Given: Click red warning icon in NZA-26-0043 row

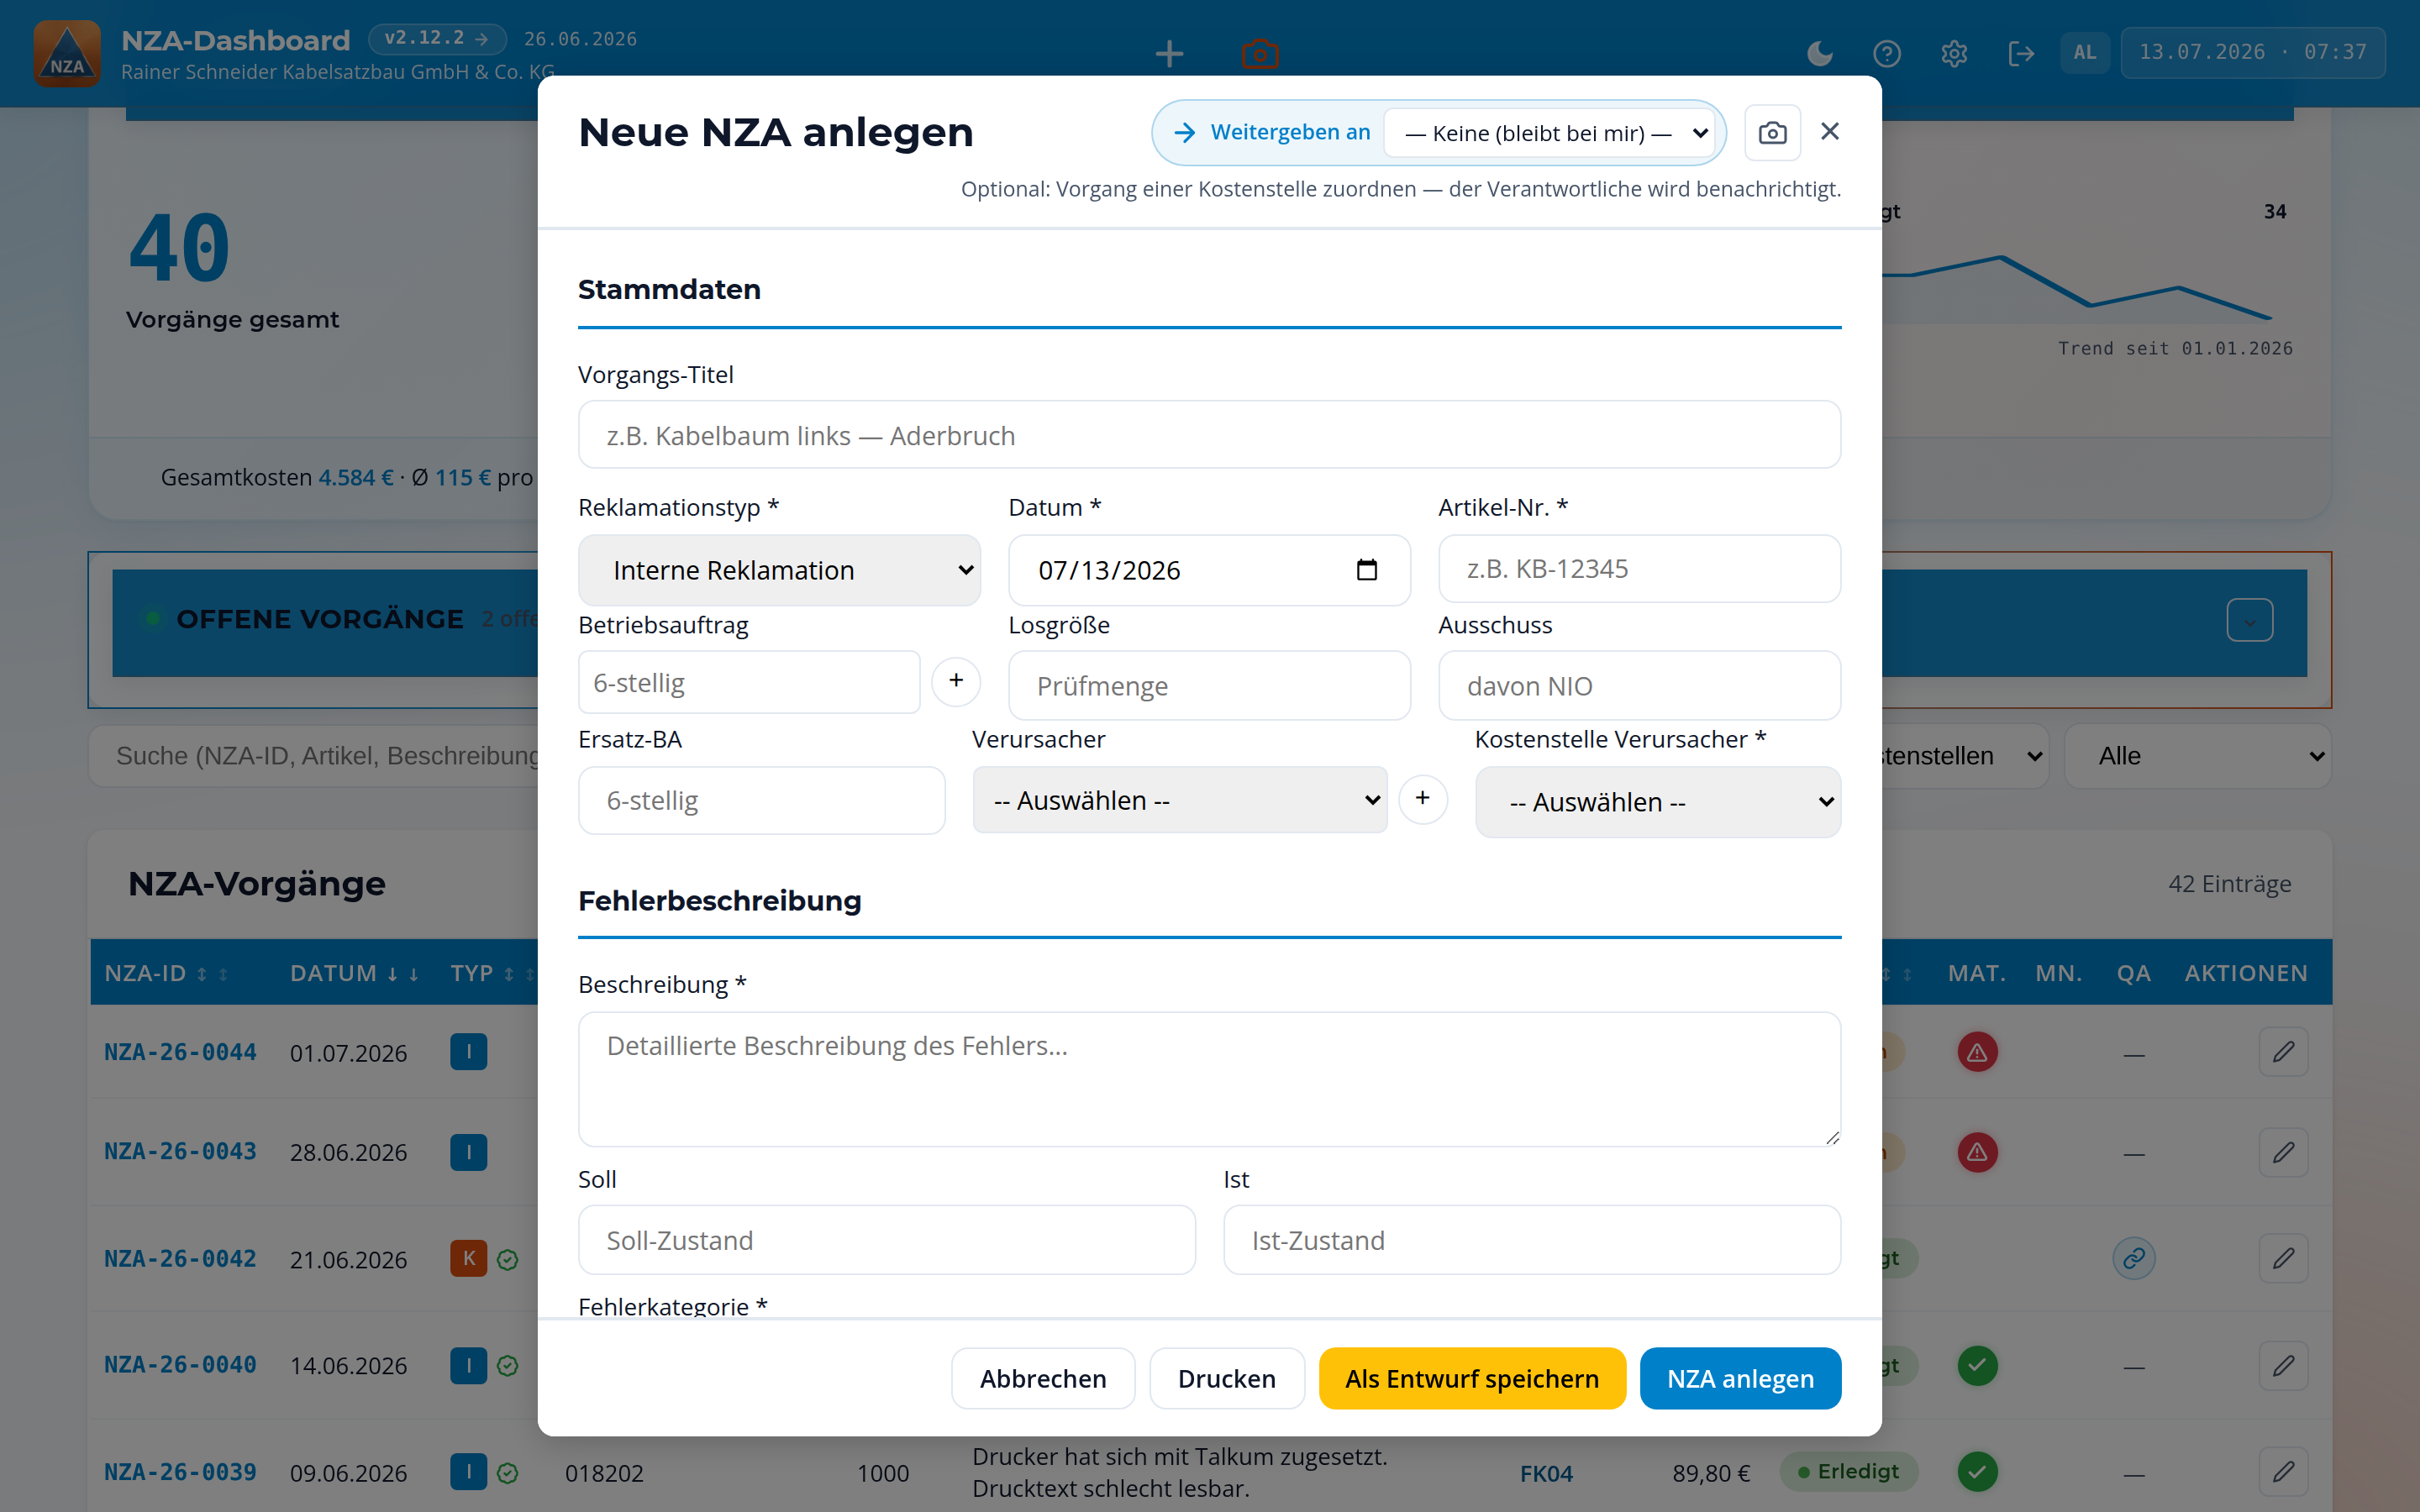Looking at the screenshot, I should pyautogui.click(x=1977, y=1152).
